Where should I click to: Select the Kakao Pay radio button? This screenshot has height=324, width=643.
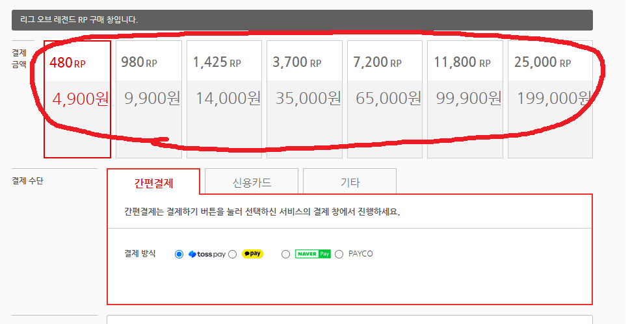pos(233,255)
